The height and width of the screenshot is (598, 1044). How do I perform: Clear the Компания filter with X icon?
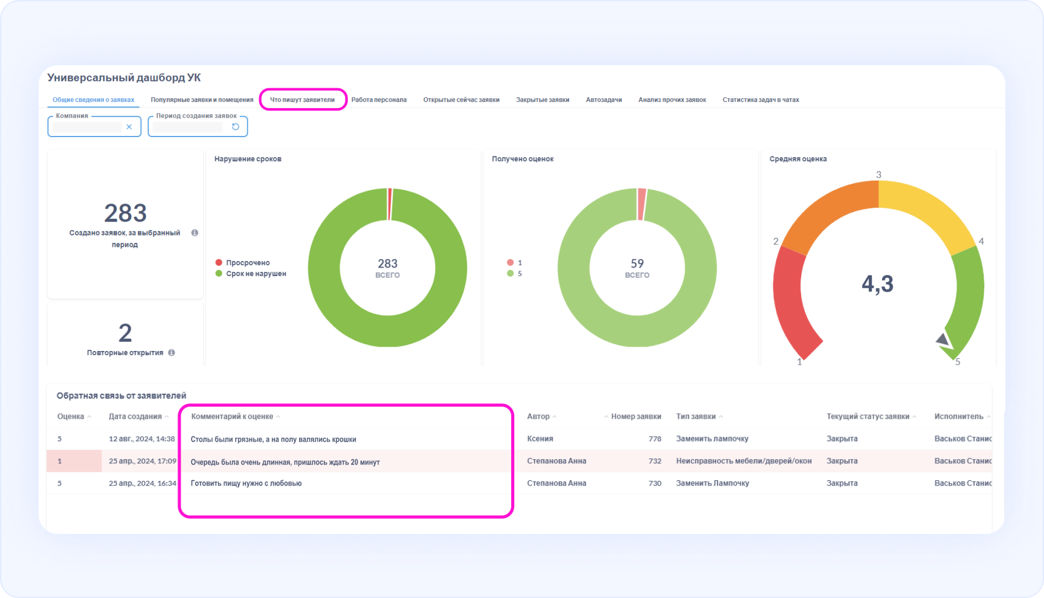(x=129, y=127)
